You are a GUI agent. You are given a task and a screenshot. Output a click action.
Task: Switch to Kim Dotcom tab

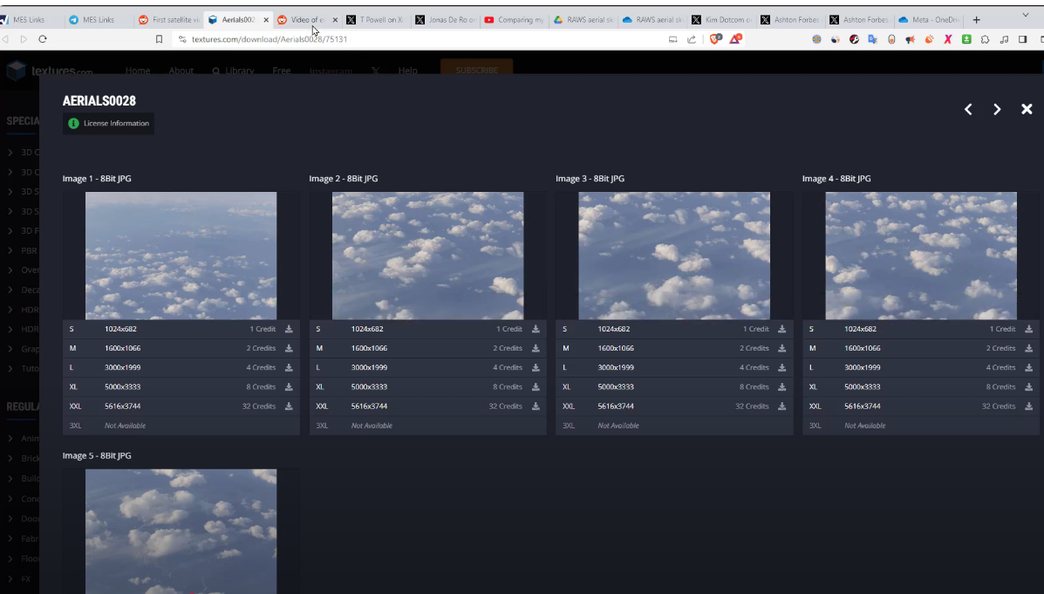tap(721, 20)
